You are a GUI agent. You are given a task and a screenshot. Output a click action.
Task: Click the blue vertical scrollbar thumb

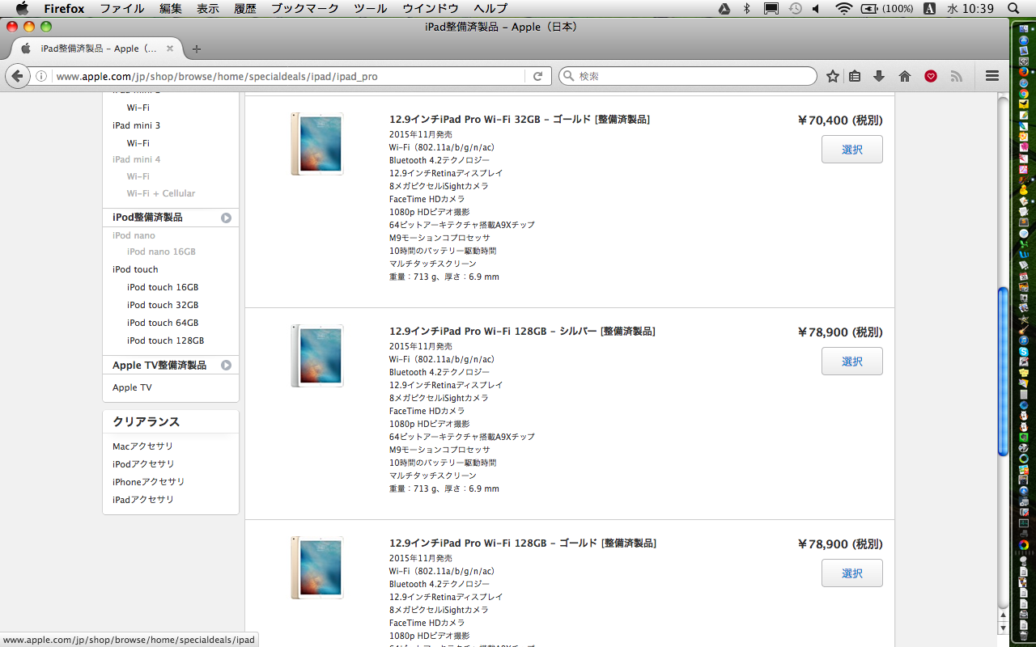pos(1004,372)
